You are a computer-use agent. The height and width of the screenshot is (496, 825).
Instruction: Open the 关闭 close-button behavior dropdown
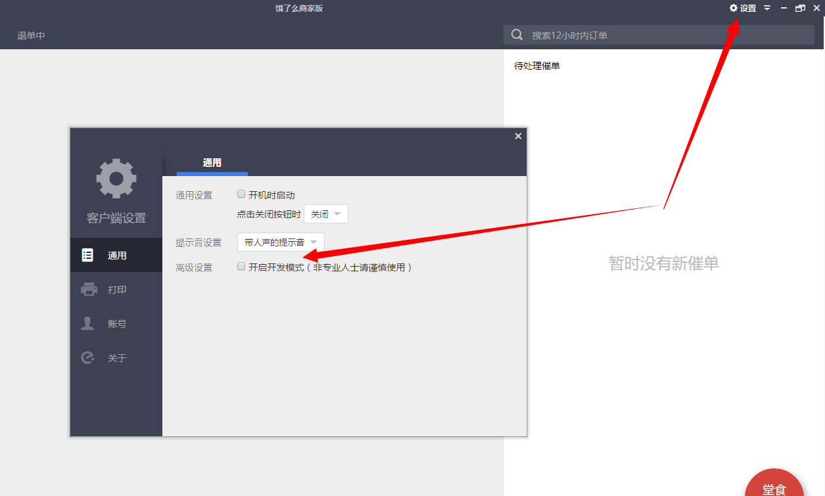coord(326,214)
